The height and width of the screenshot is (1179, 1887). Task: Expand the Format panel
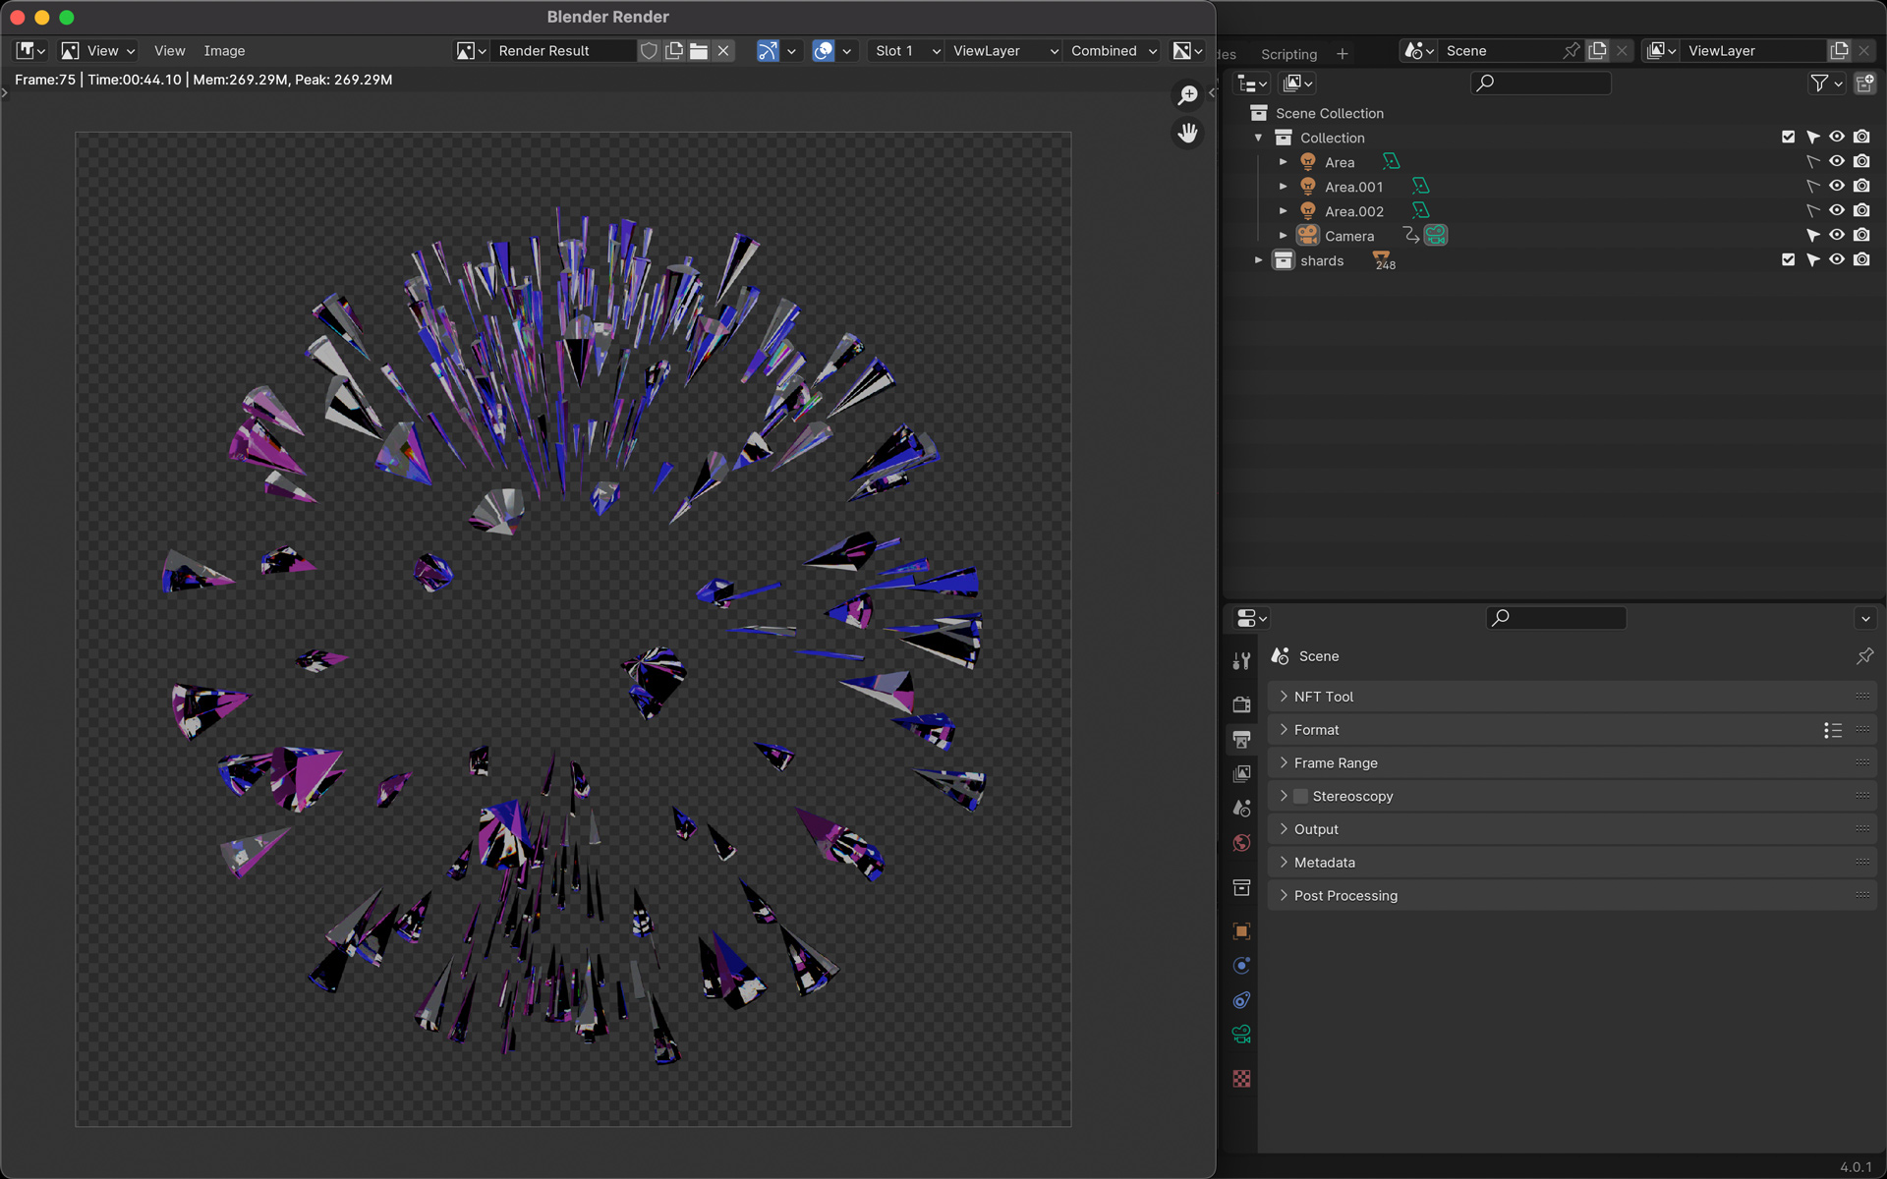tap(1316, 729)
